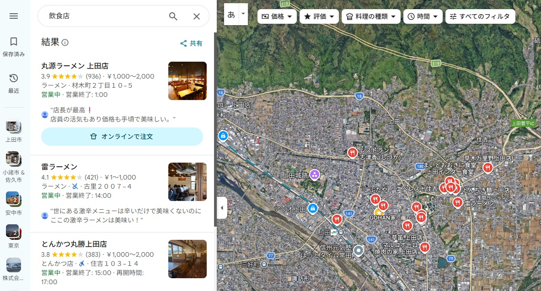Select the 東京 saved list in the sidebar

pos(14,236)
